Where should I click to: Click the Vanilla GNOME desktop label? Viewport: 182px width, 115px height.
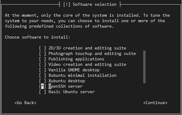(x=74, y=70)
